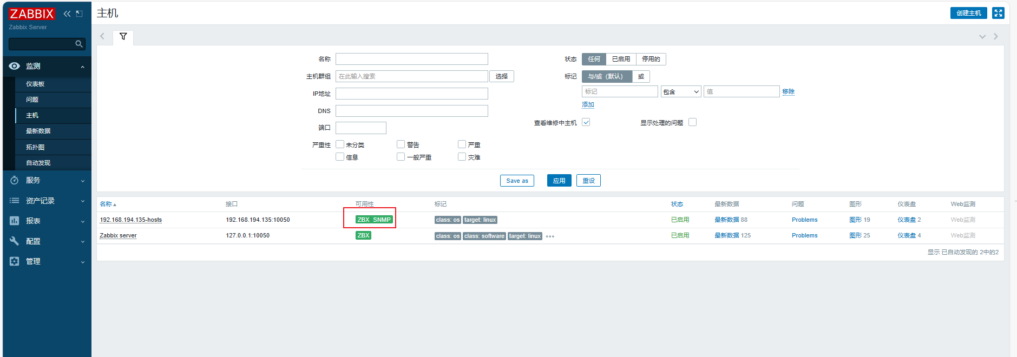Click the filter funnel tab icon
The height and width of the screenshot is (357, 1017).
123,36
